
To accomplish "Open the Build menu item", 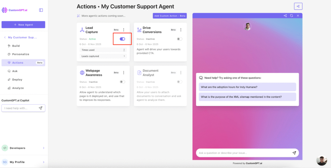I will click(23, 46).
